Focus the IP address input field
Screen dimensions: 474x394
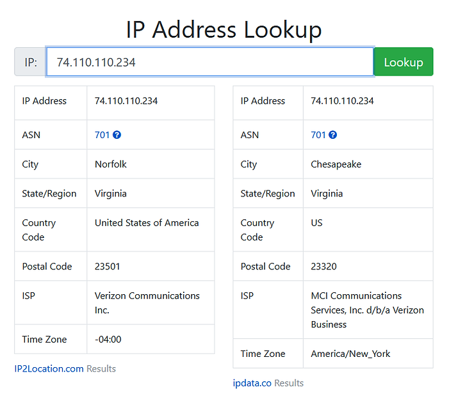coord(209,62)
